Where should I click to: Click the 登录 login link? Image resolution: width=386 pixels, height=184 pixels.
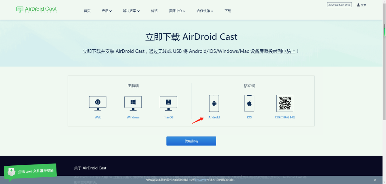[363, 5]
